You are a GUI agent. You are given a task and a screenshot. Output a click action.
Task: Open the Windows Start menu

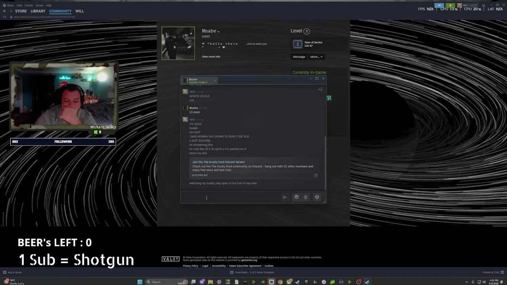pos(140,282)
